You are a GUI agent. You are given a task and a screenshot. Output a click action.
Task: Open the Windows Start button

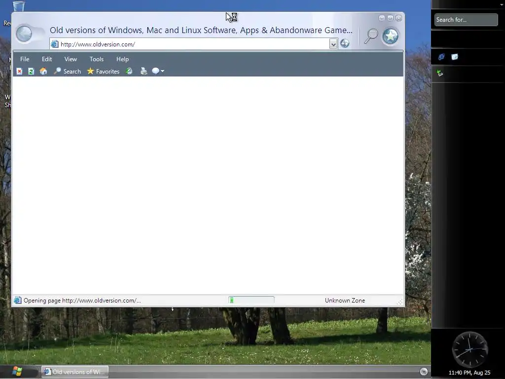point(17,372)
